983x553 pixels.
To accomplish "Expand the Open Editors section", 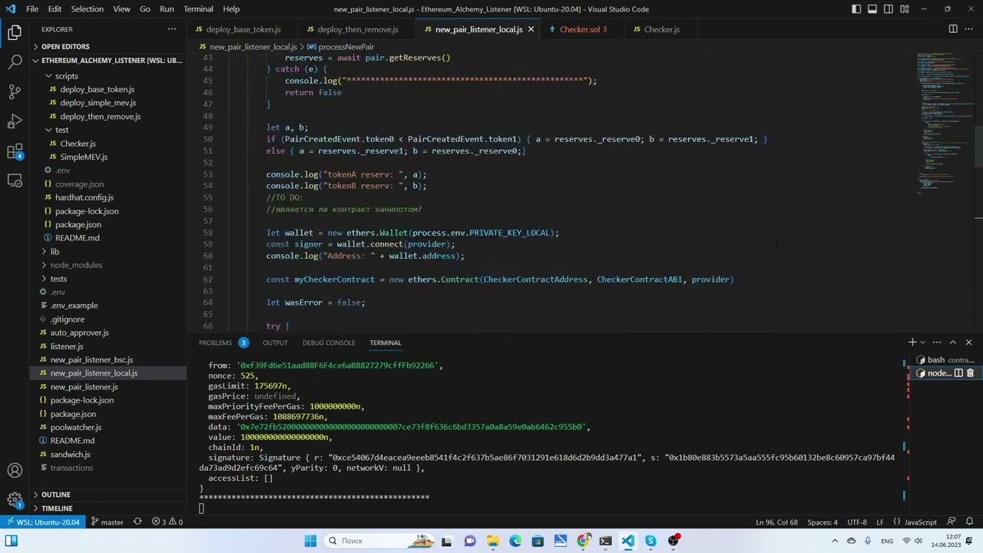I will click(108, 46).
